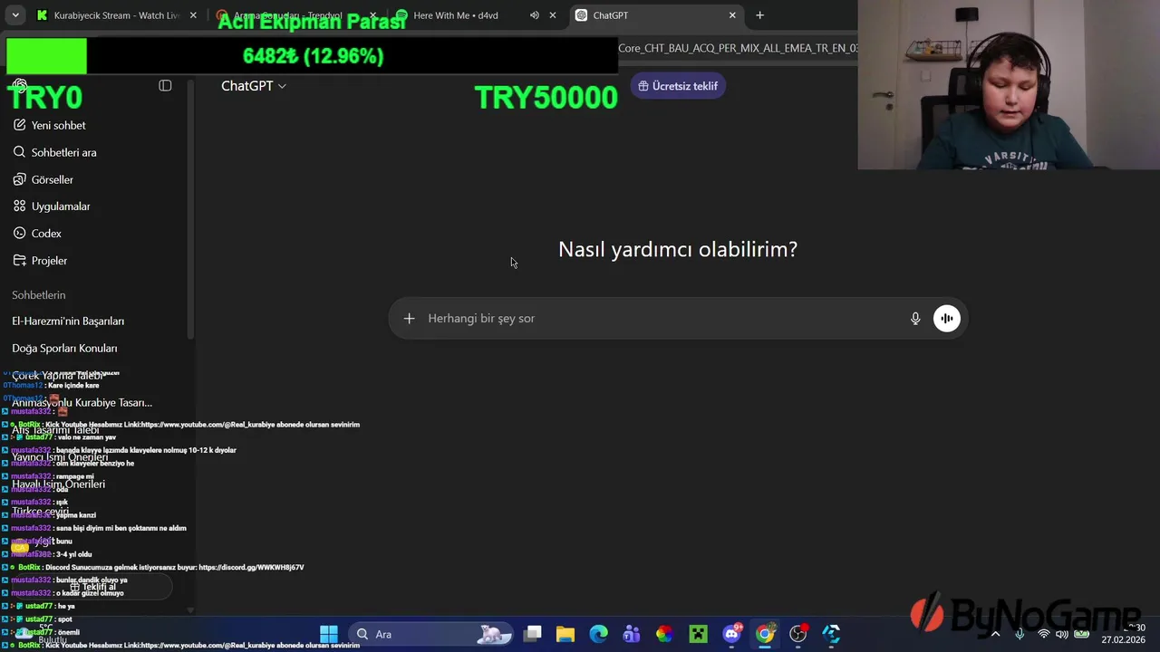Open the Animasyonlu Kurabiye Tasarı... chat
Screen dimensions: 1160x652
(82, 403)
